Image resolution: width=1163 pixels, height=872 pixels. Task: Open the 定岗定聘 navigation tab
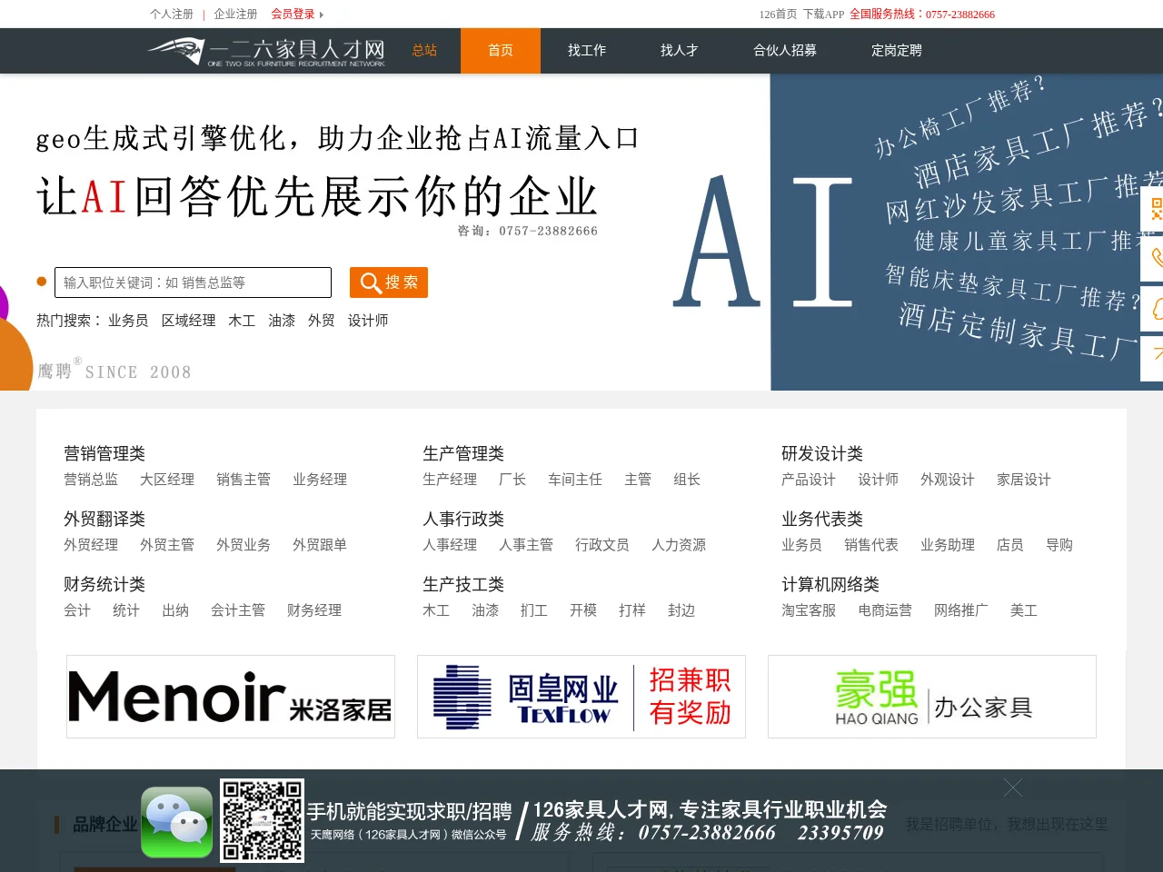tap(897, 51)
